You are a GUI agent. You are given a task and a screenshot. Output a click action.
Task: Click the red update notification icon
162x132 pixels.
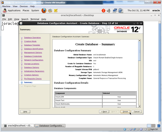point(103,11)
